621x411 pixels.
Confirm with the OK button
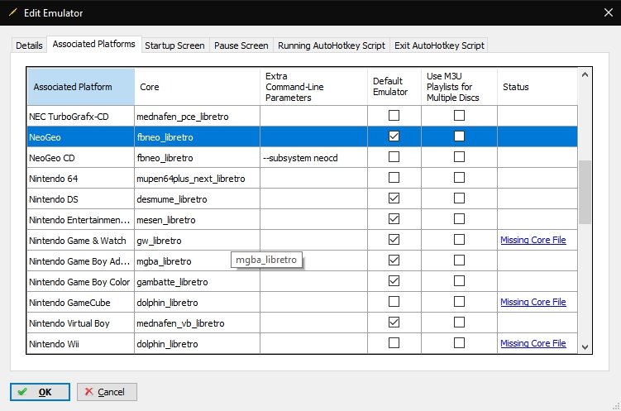(x=40, y=392)
